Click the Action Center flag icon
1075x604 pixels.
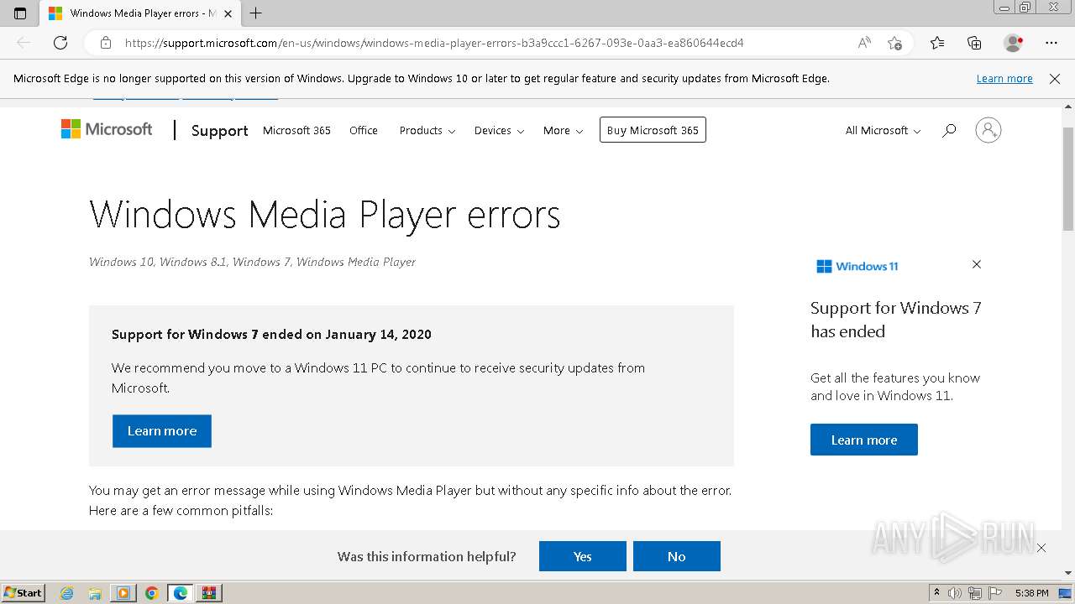995,593
